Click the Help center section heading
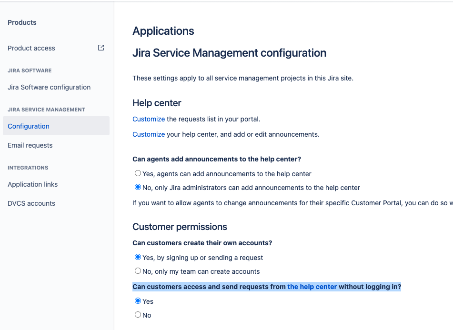 click(x=157, y=103)
